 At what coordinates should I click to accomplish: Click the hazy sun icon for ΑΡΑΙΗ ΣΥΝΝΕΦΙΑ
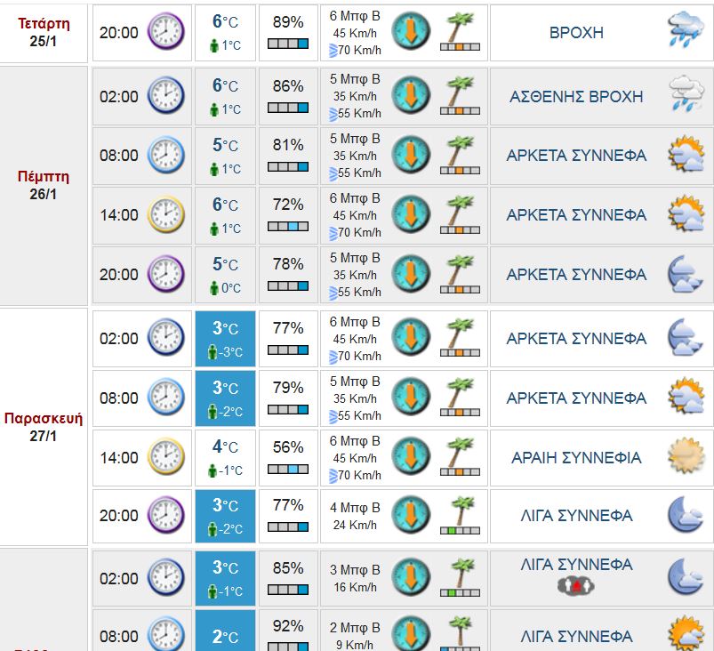click(x=686, y=457)
